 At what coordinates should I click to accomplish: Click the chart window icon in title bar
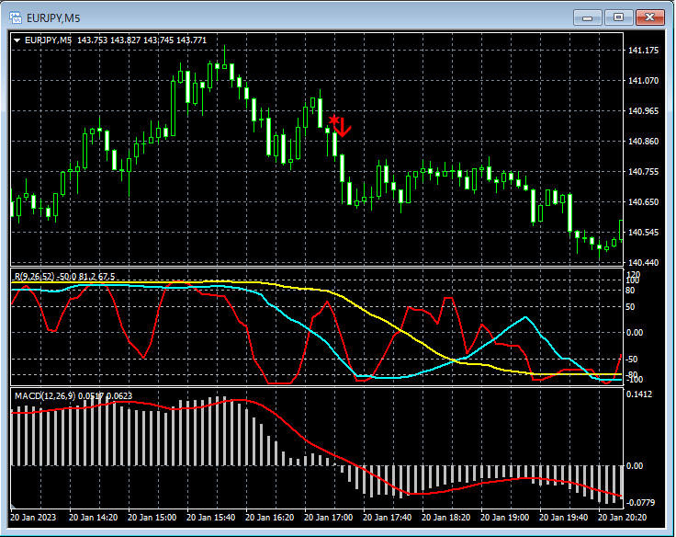[16, 17]
